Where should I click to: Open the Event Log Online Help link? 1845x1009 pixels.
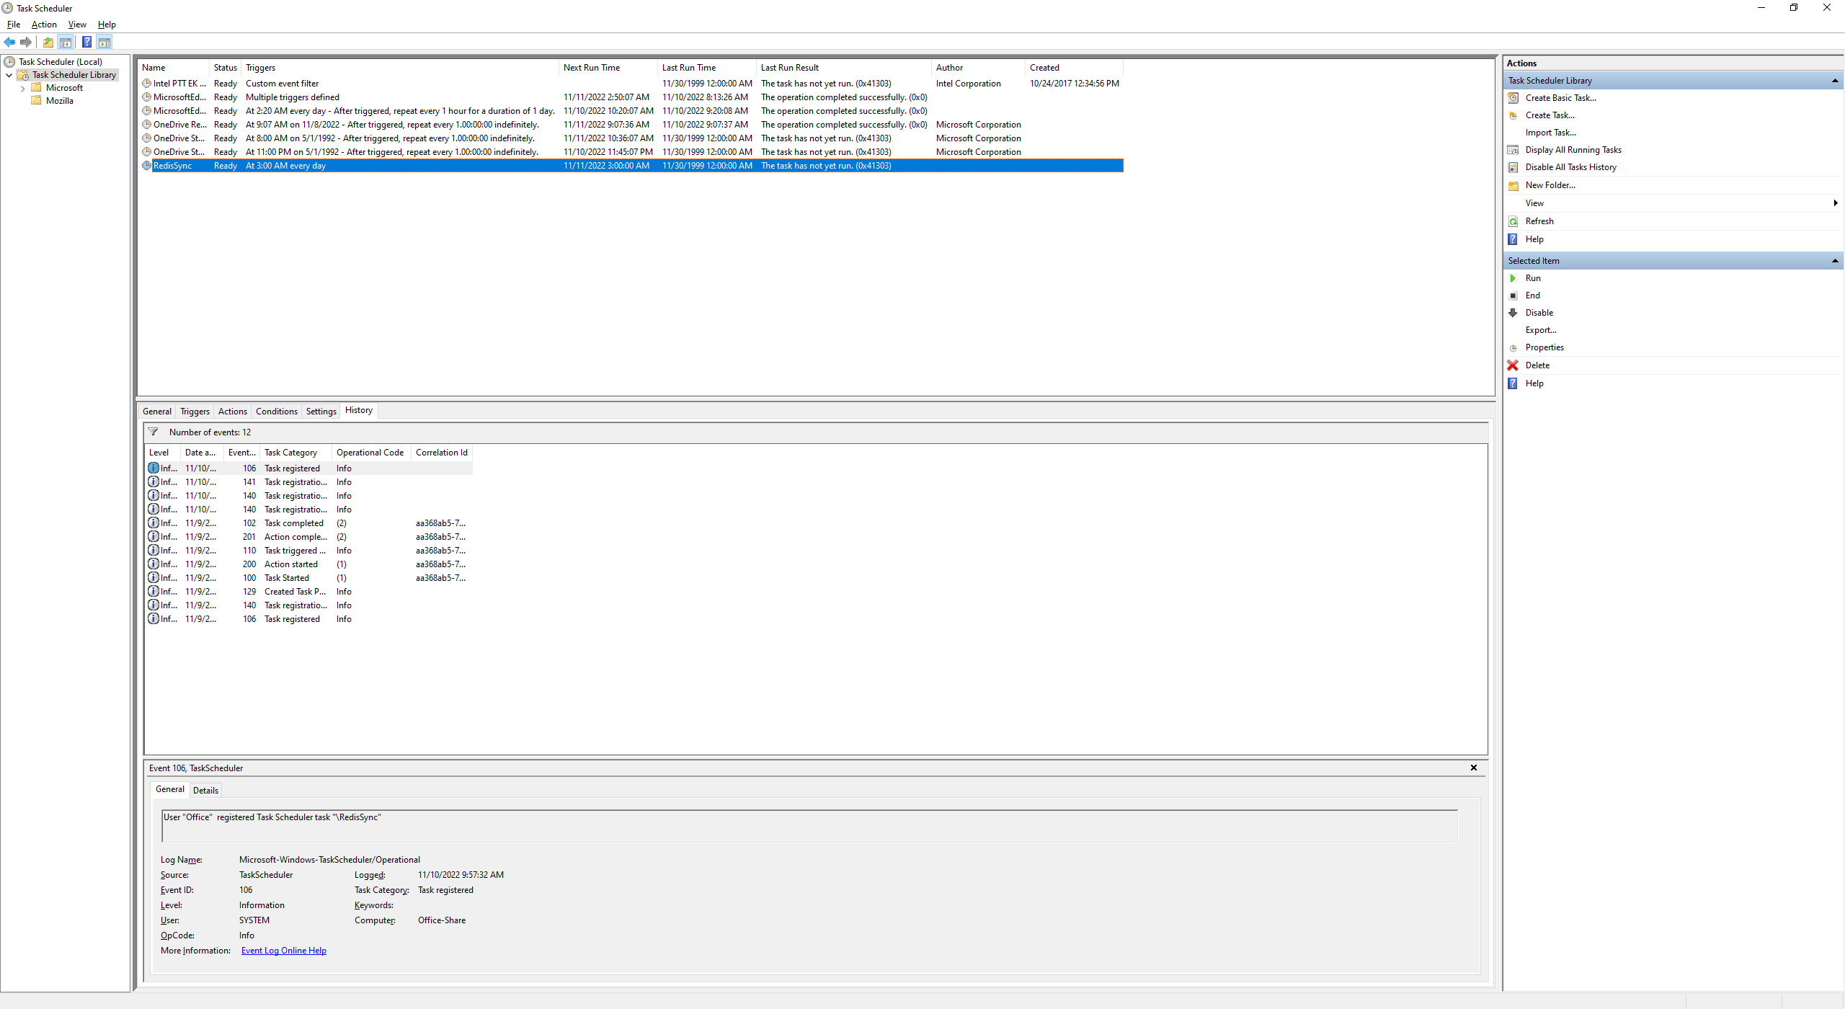283,951
